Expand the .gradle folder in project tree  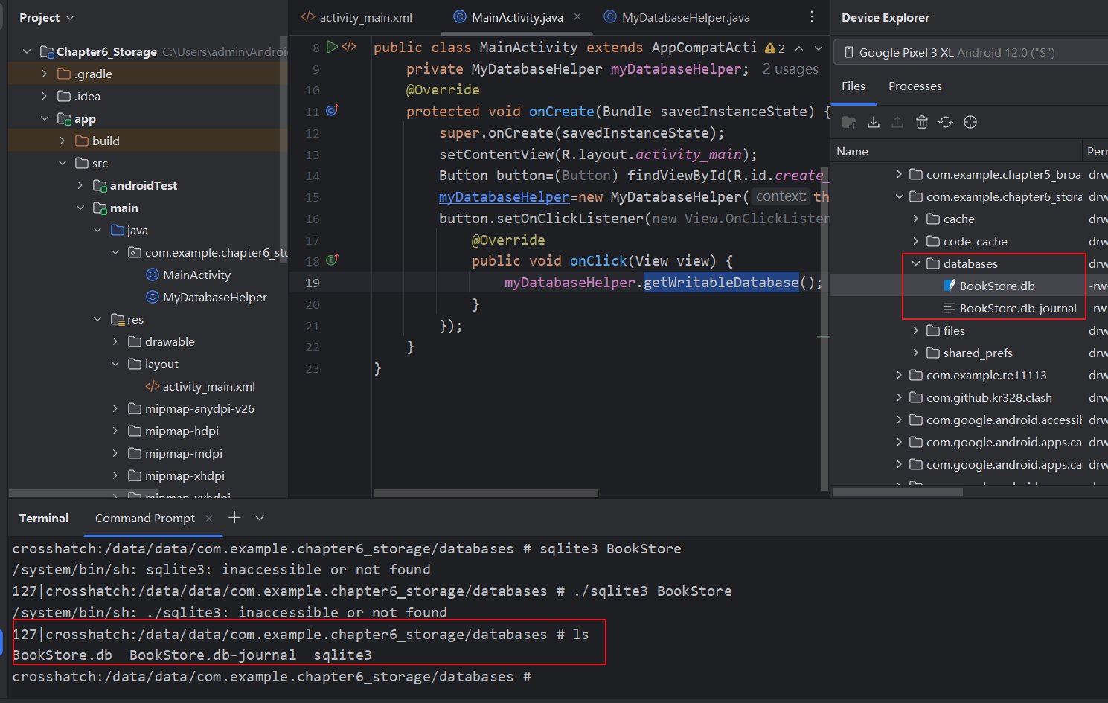[x=45, y=74]
